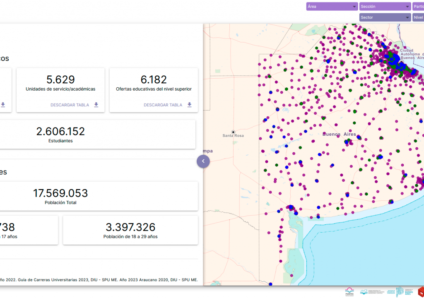Expand the Sección dropdown filter
Image resolution: width=424 pixels, height=298 pixels.
pyautogui.click(x=385, y=7)
